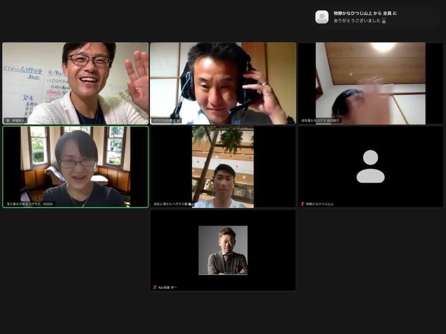The image size is (446, 334).
Task: Click 波乱に満ちたペガサス name label
Action: pyautogui.click(x=172, y=204)
